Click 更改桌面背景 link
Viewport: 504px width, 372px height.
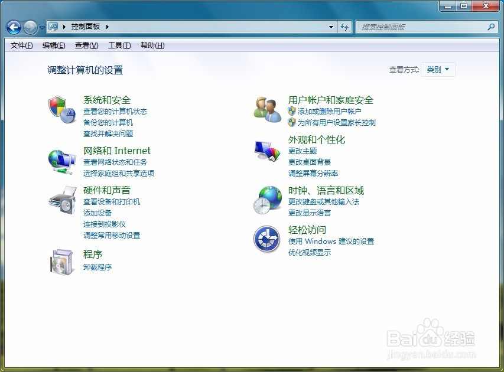coord(310,162)
